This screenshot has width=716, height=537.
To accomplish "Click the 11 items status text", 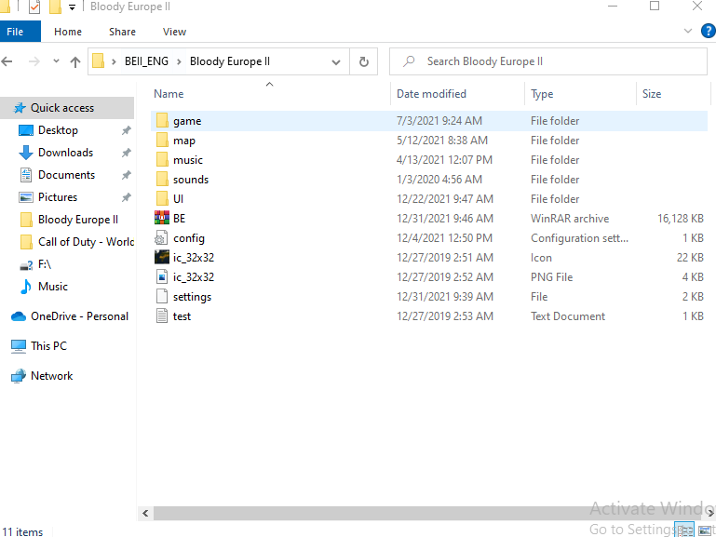I will pyautogui.click(x=22, y=531).
